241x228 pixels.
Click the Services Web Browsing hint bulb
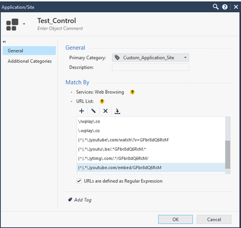133,92
